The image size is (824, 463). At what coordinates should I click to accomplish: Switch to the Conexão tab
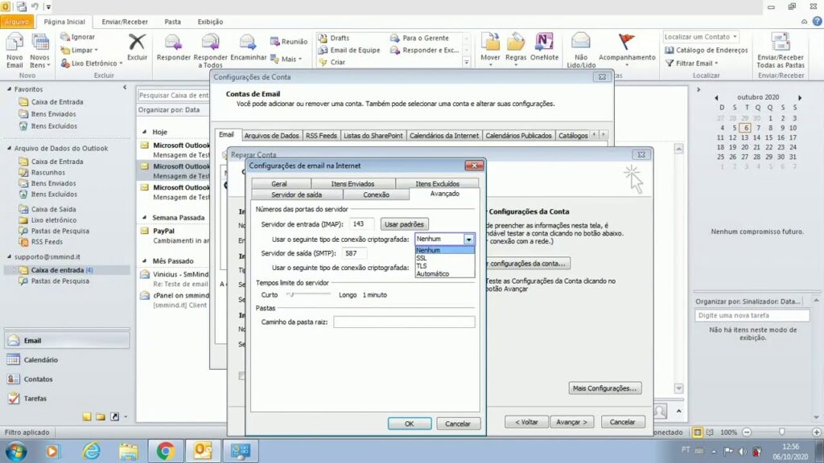point(377,195)
